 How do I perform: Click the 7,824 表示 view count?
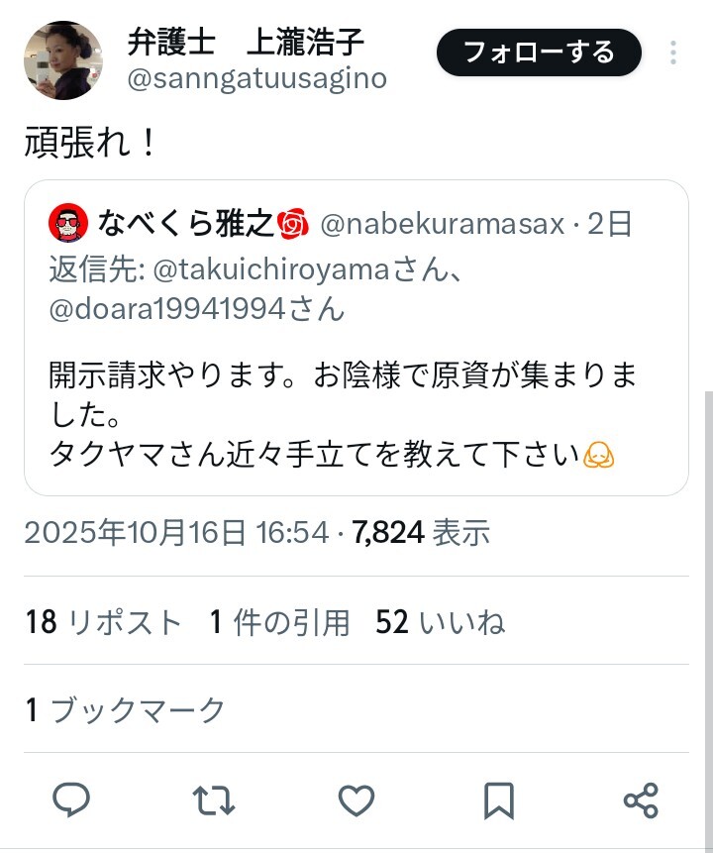(421, 531)
